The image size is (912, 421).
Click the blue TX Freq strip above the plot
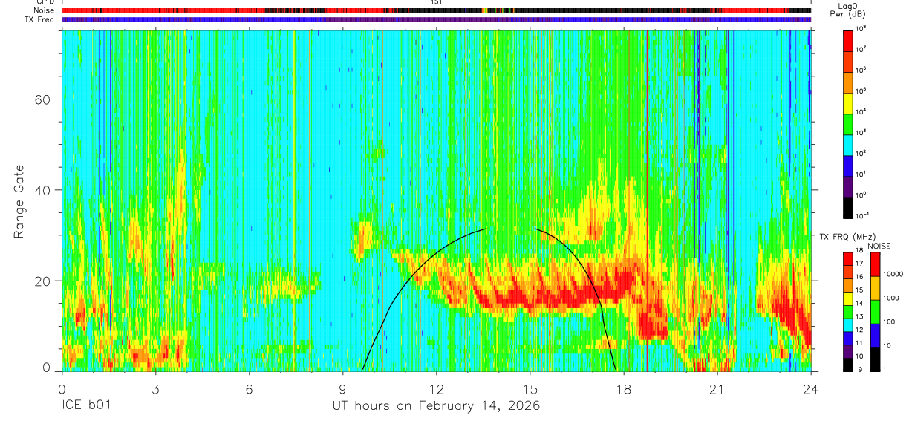coord(437,19)
